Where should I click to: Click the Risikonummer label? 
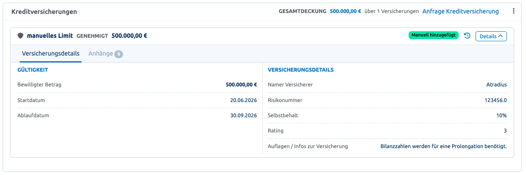pos(285,100)
